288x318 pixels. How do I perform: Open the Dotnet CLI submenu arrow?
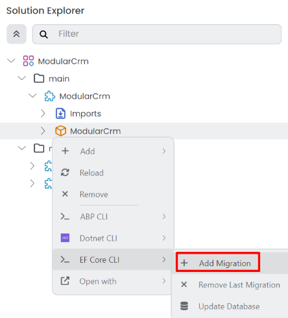pyautogui.click(x=164, y=238)
